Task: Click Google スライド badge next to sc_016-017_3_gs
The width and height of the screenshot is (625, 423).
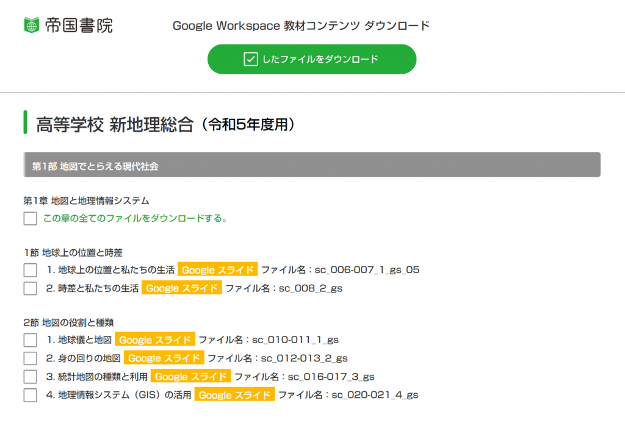Action: pos(190,377)
